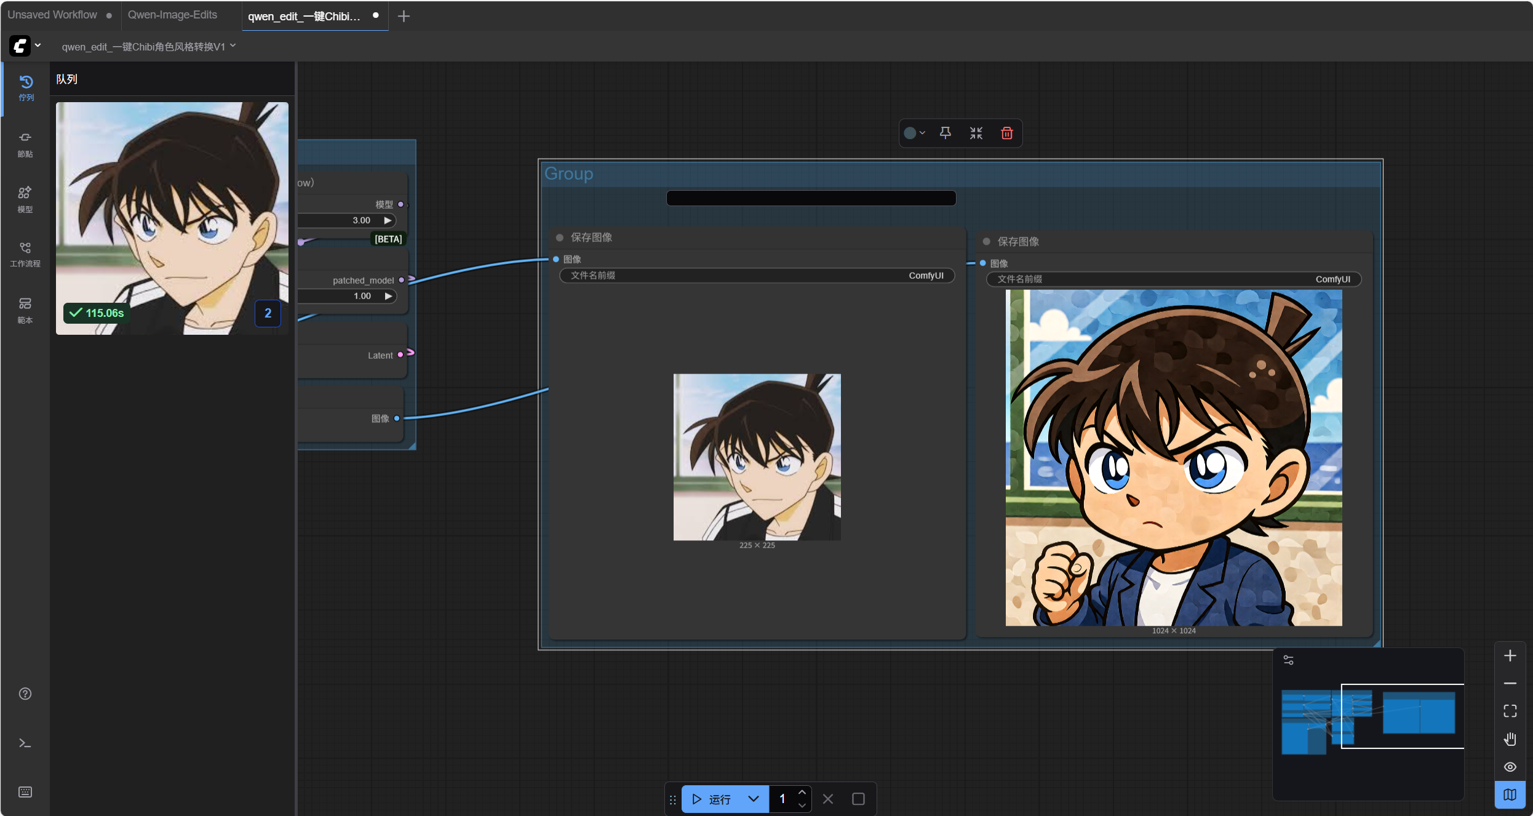Click the queue result thumbnail image
The image size is (1533, 816).
[172, 218]
